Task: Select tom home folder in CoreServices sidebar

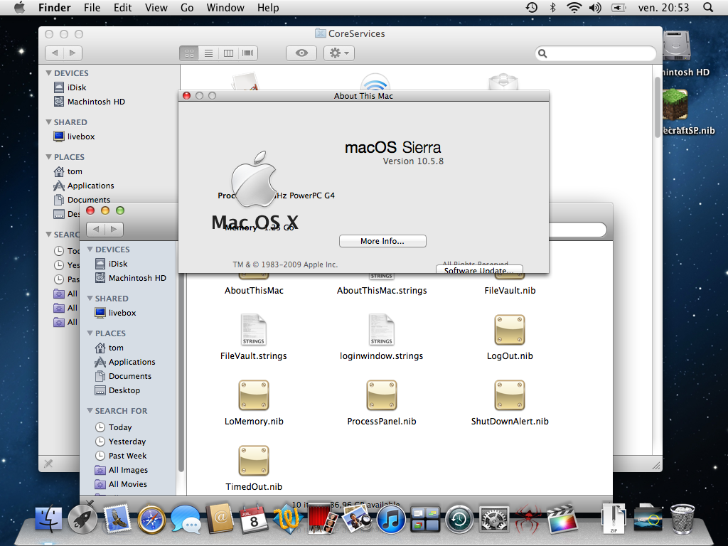Action: pyautogui.click(x=68, y=171)
